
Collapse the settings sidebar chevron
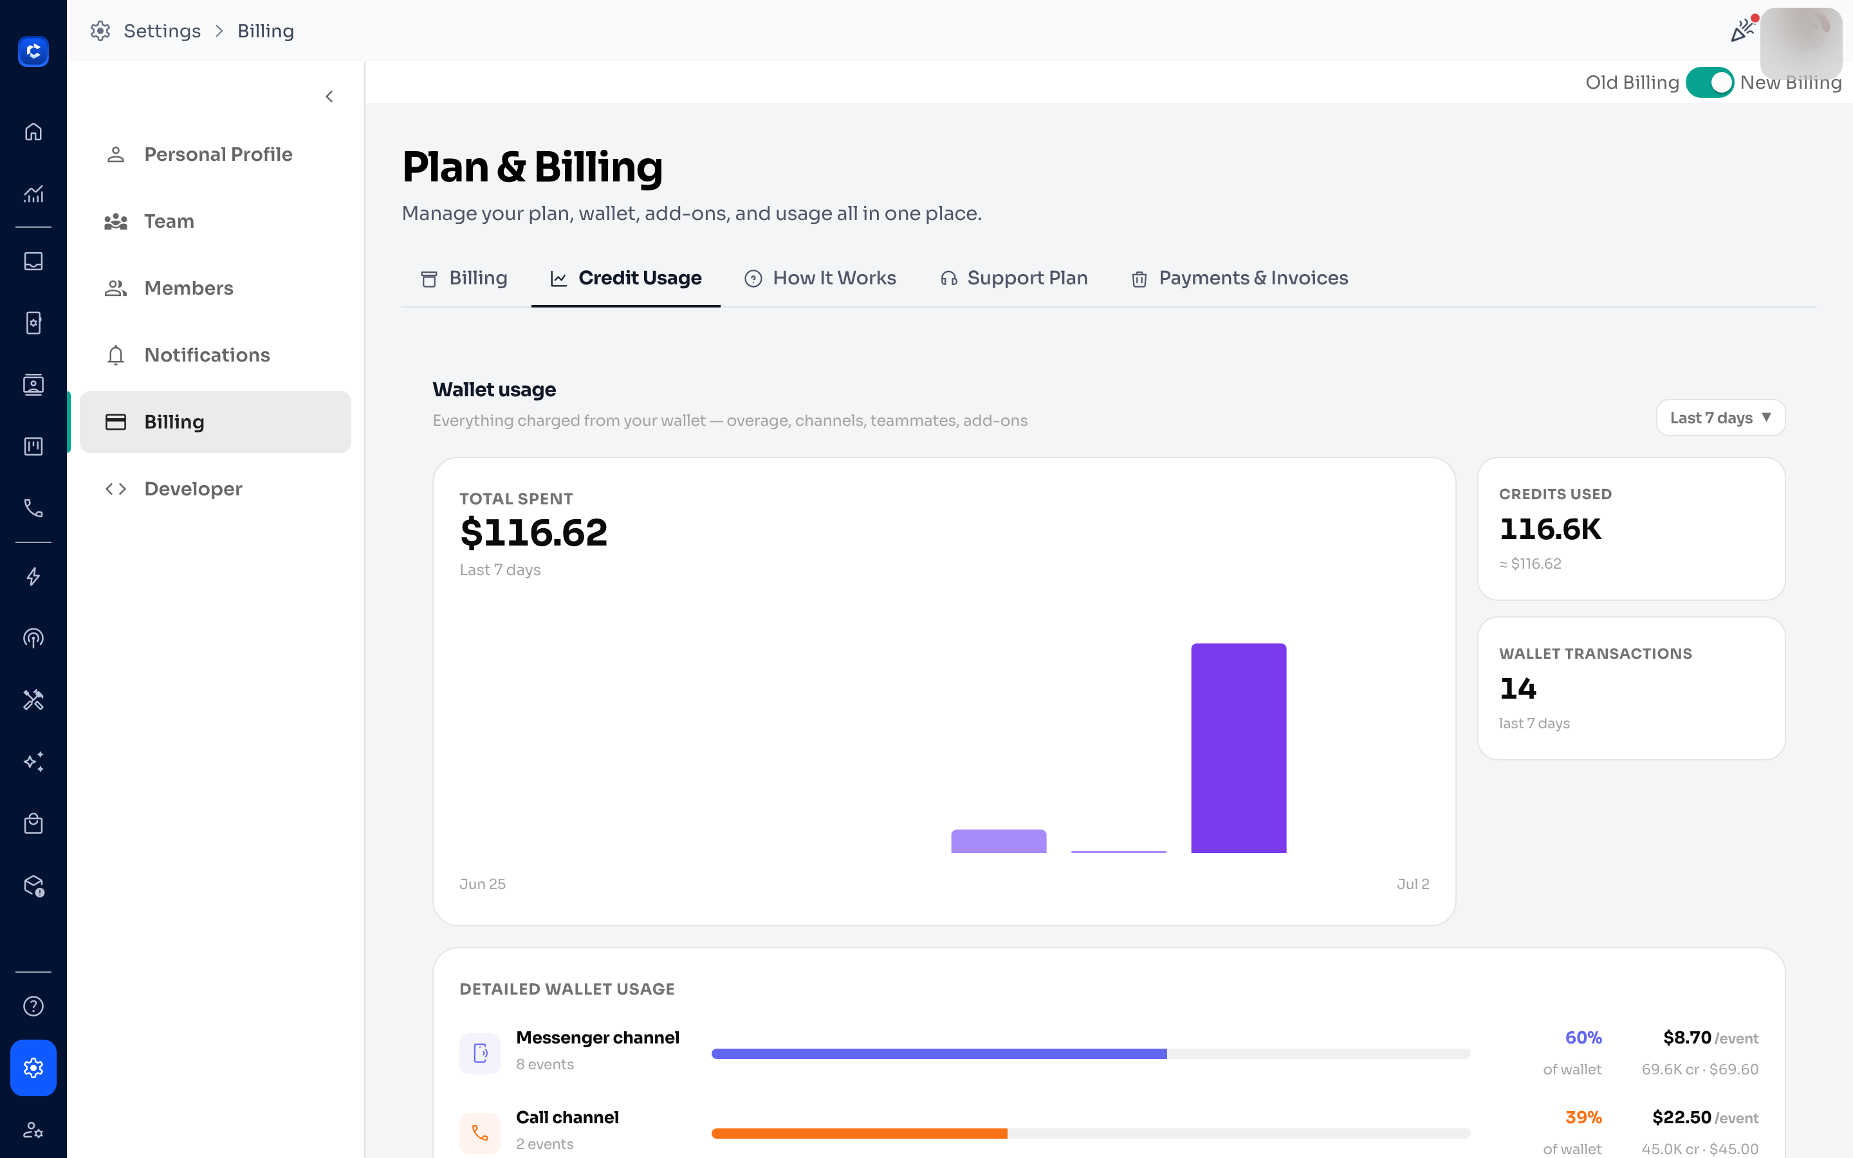click(x=329, y=96)
